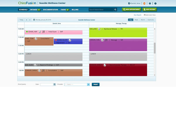This screenshot has height=132, width=176.
Task: Go to next day arrow
Action: [x=30, y=20]
